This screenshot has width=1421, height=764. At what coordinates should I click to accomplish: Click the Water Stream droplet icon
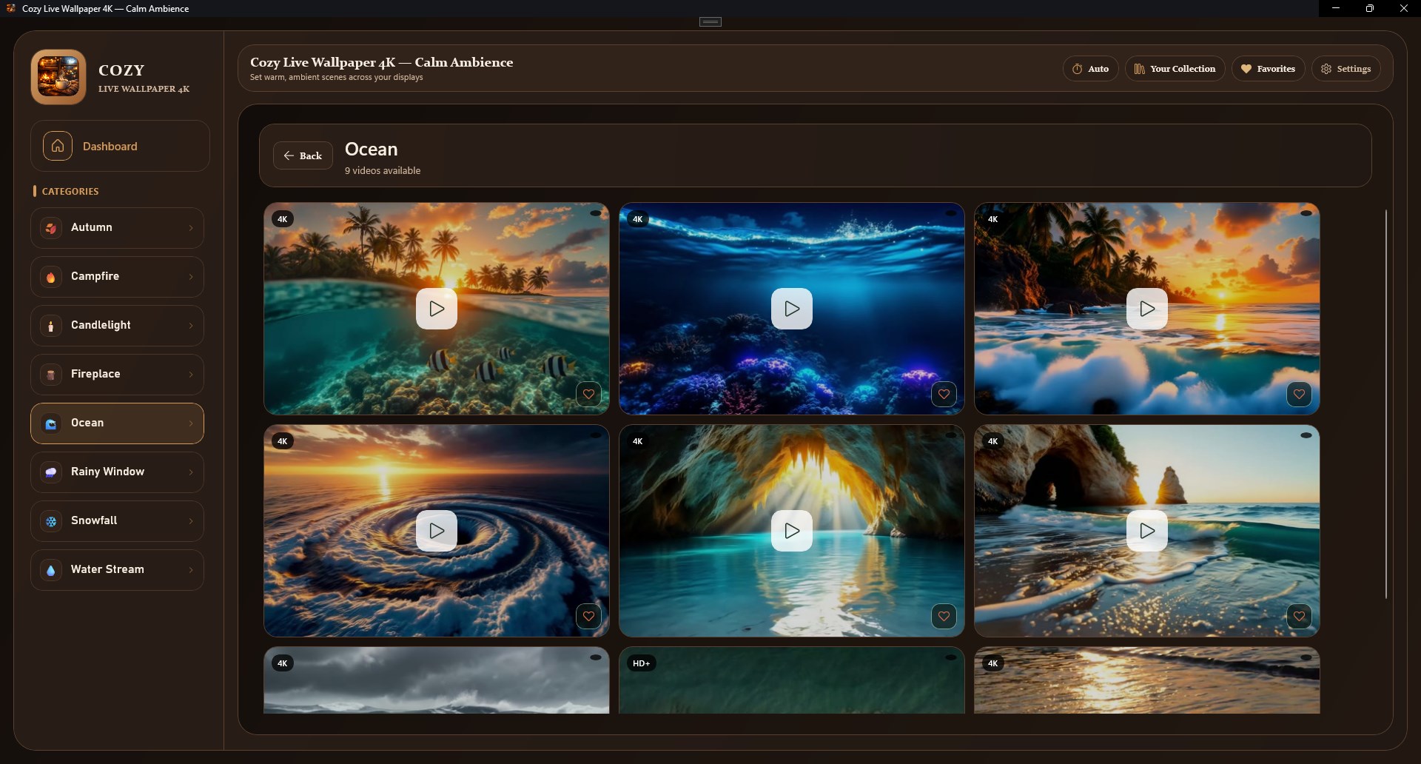51,570
